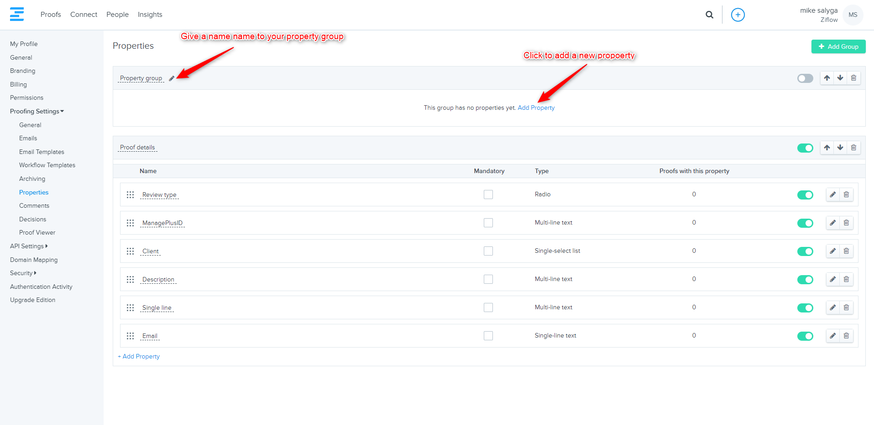Click the green Add Group button
The height and width of the screenshot is (425, 874).
(838, 46)
